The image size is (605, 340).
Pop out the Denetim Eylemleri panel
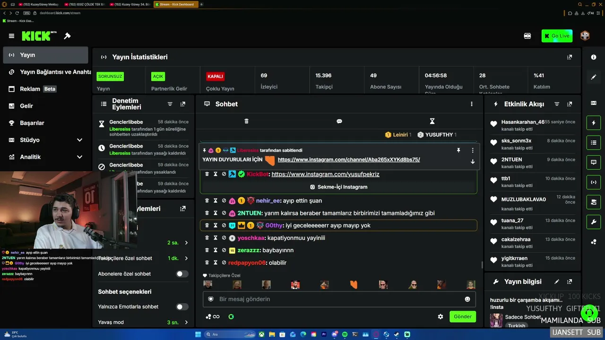pos(183,104)
